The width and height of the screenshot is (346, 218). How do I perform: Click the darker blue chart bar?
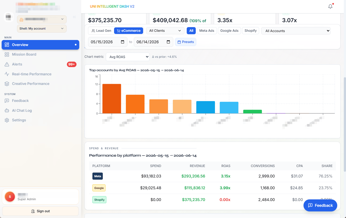205,107
